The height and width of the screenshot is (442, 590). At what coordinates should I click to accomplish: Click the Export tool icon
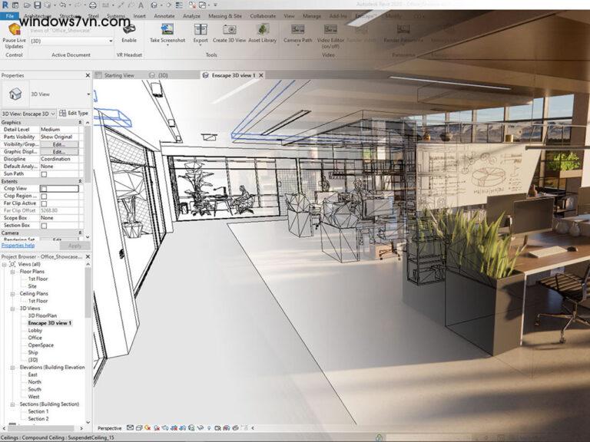coord(201,29)
